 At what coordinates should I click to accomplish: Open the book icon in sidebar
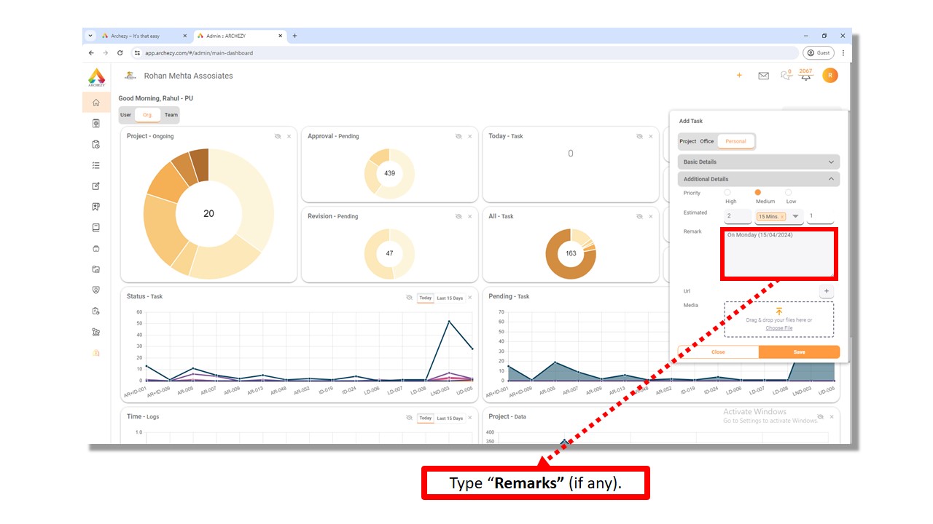pos(96,228)
